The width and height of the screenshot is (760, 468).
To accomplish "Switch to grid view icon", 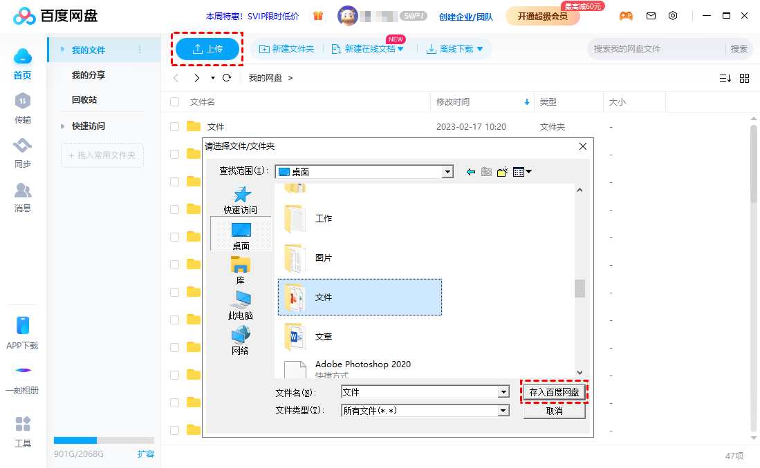I will [745, 78].
